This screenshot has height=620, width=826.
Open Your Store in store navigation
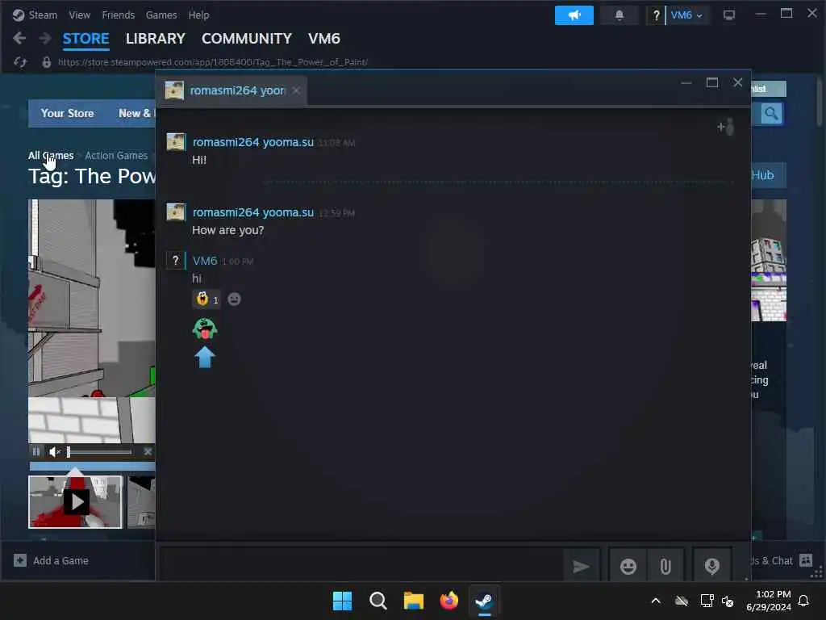point(68,113)
